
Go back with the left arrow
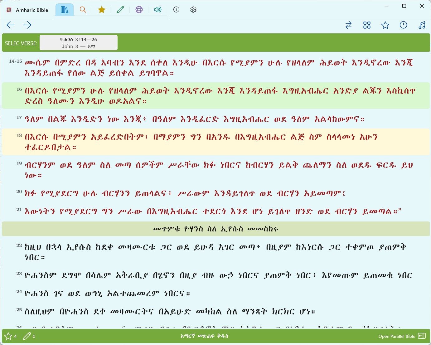(x=10, y=25)
